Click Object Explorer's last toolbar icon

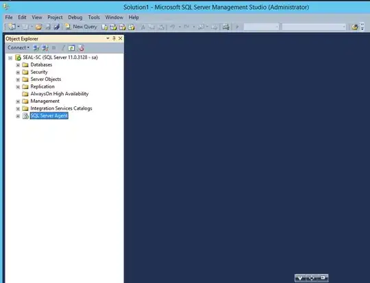point(81,48)
